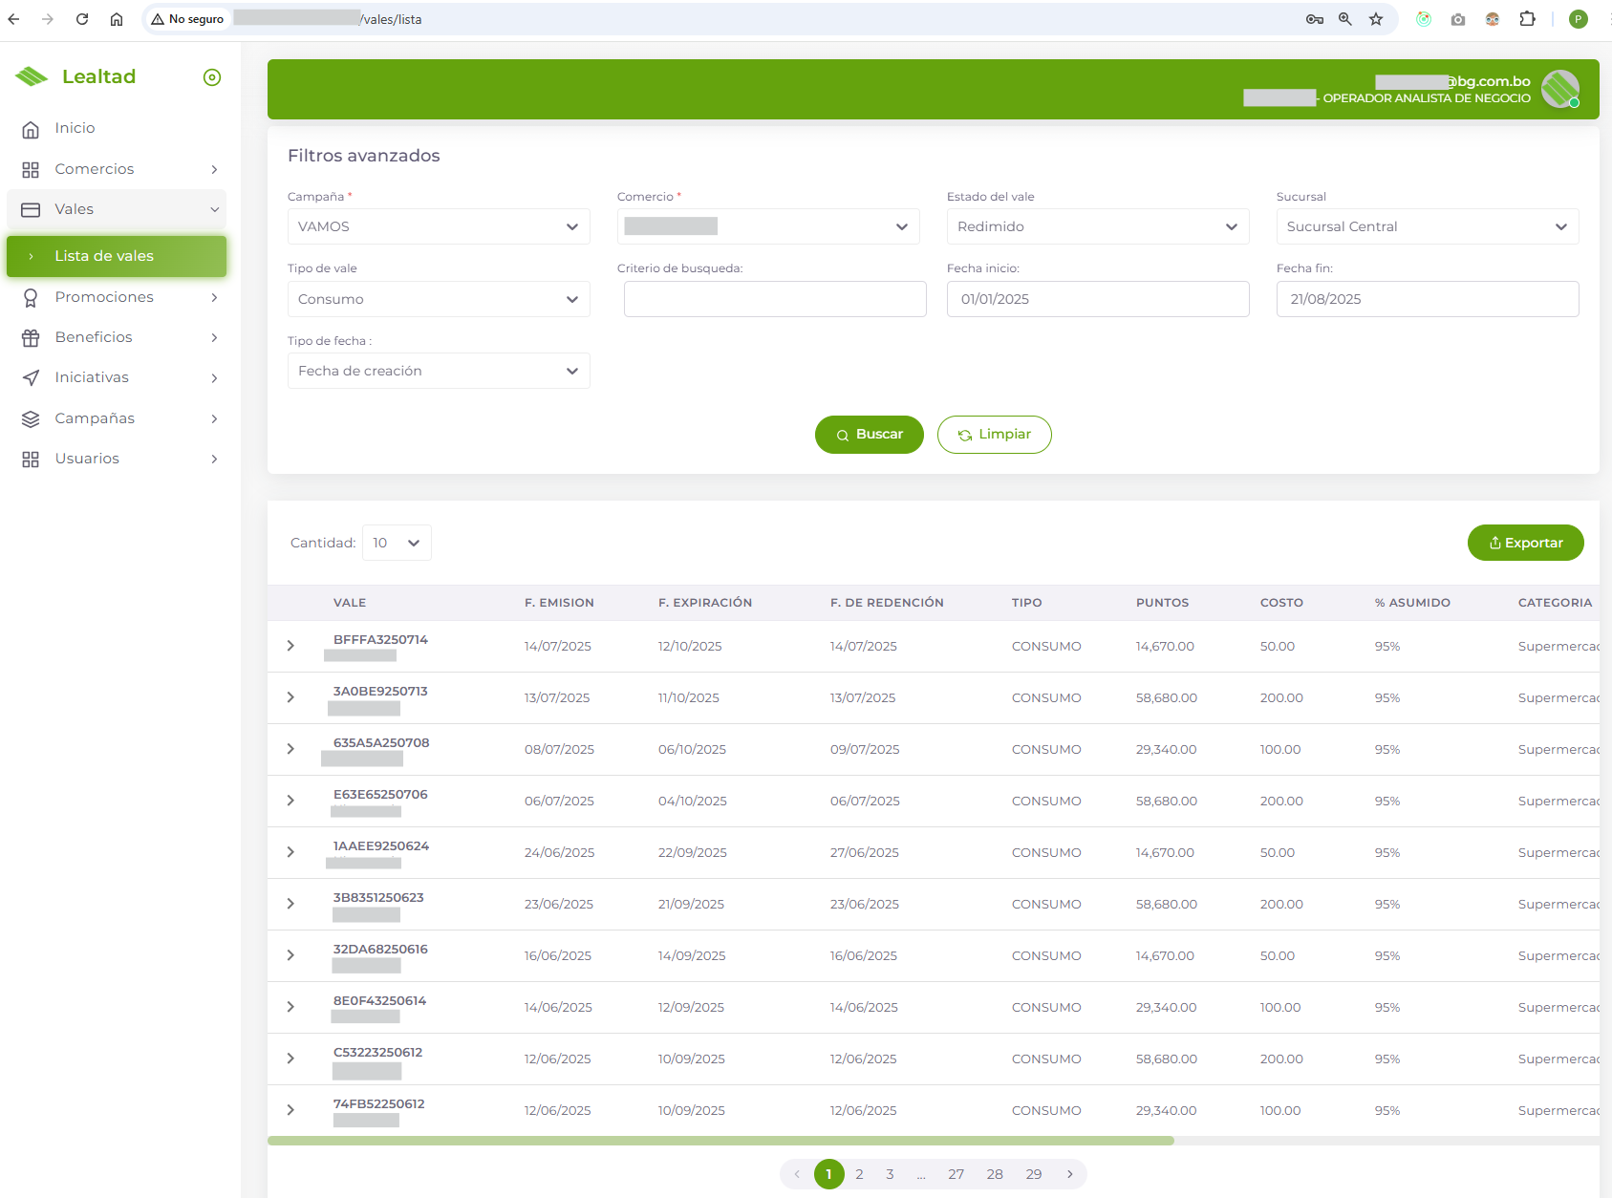1612x1198 pixels.
Task: Open Beneficios using its gift icon
Action: [32, 337]
